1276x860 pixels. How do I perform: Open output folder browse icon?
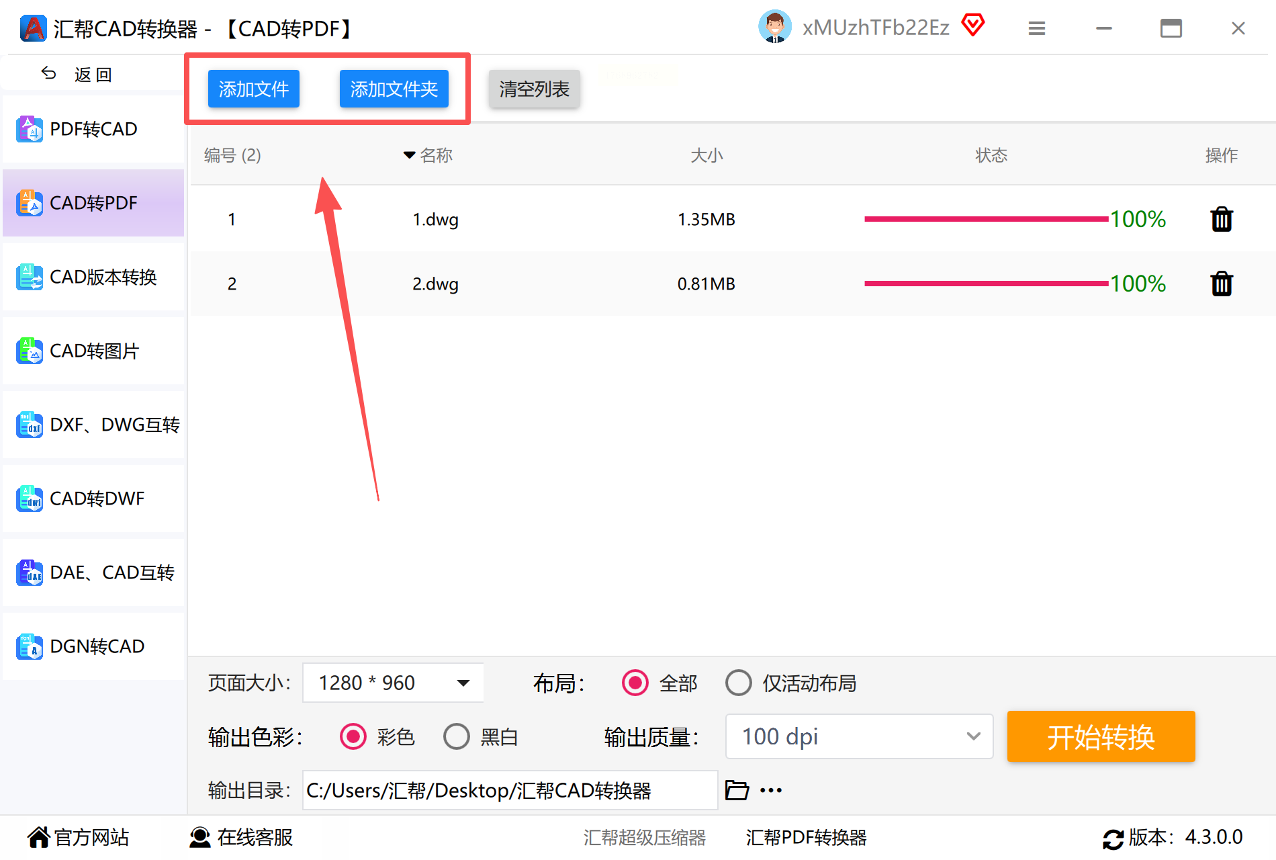(x=737, y=790)
